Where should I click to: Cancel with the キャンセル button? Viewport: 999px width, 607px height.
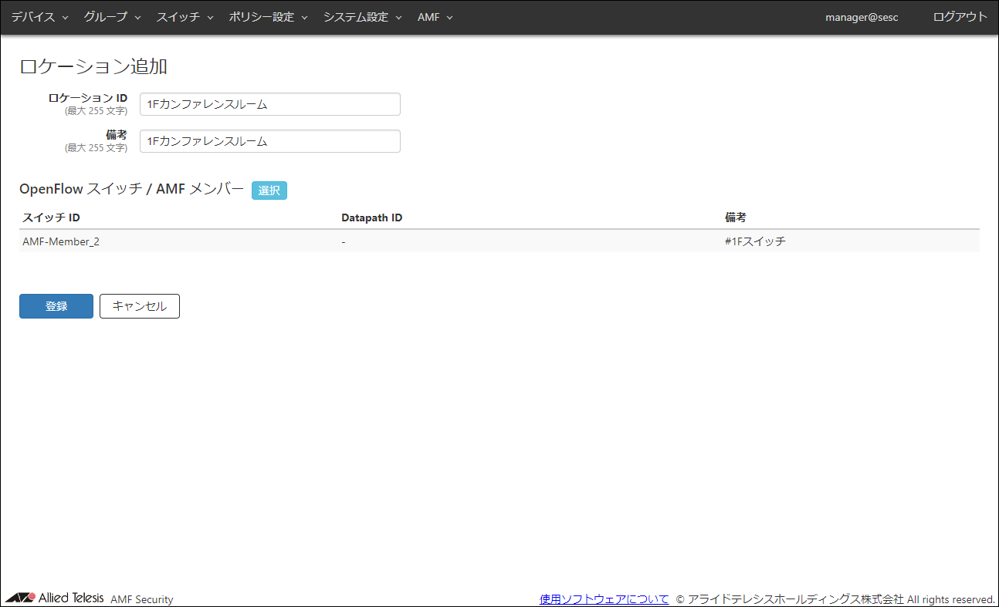click(x=140, y=306)
